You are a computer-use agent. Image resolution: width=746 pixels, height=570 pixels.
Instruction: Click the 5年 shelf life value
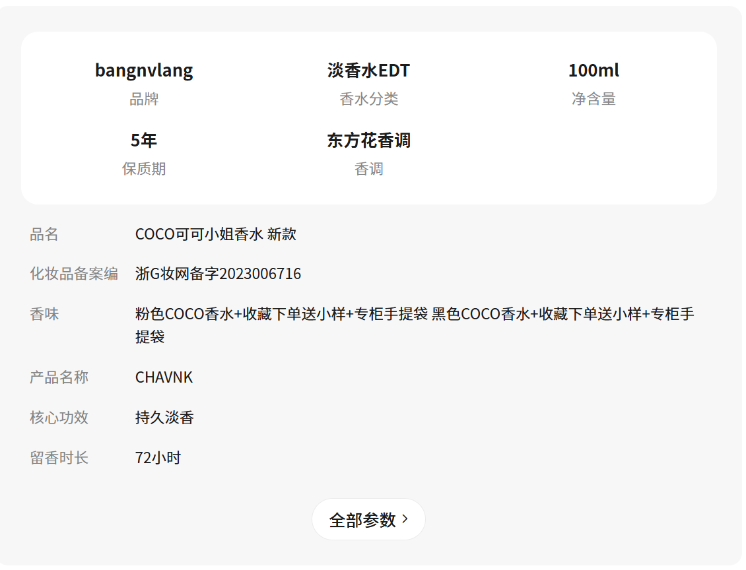coord(144,141)
